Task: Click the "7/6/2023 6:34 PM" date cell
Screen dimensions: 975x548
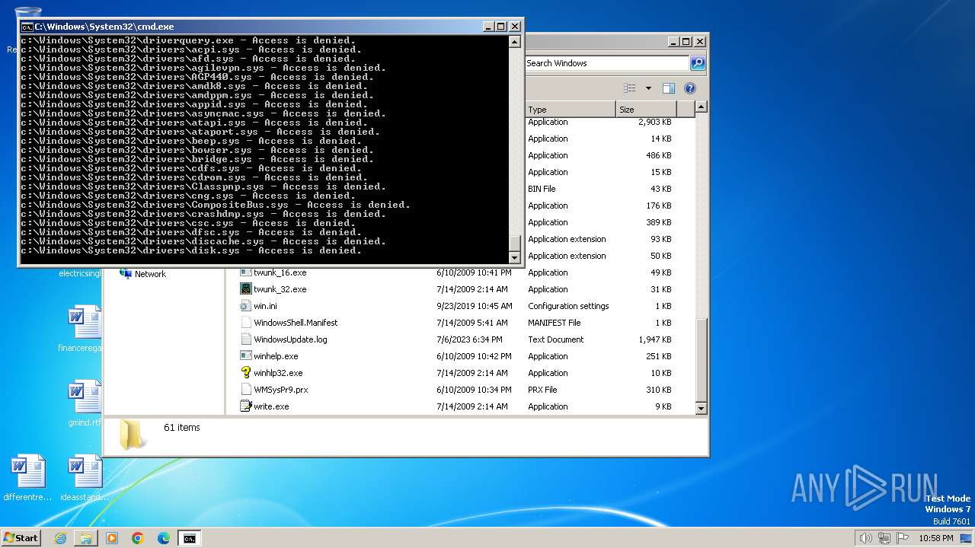Action: click(469, 339)
